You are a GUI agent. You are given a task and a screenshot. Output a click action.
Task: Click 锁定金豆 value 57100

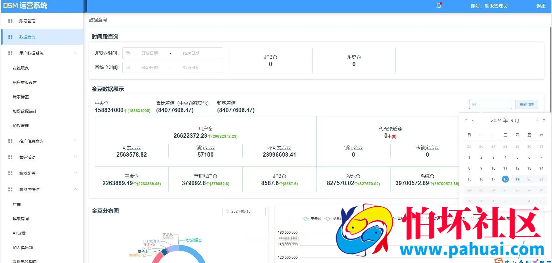pyautogui.click(x=205, y=155)
